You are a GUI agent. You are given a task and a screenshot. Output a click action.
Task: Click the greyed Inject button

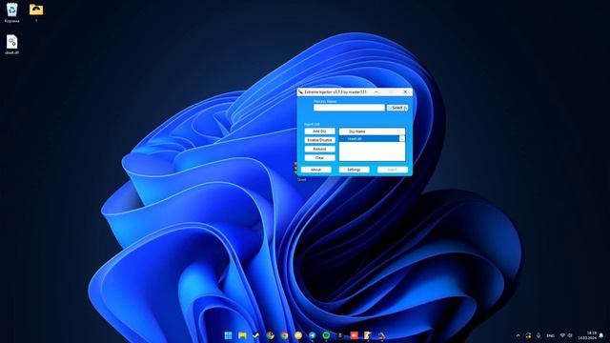coord(392,170)
